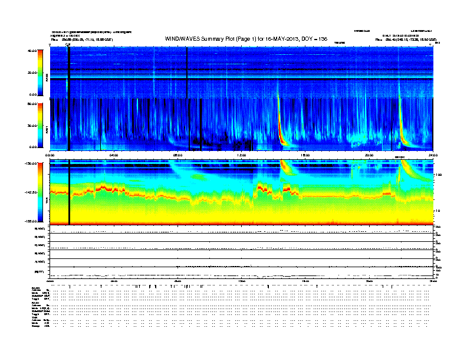Click the 20.00 value on RAD2 scale
This screenshot has width=467, height=361.
coord(32,73)
